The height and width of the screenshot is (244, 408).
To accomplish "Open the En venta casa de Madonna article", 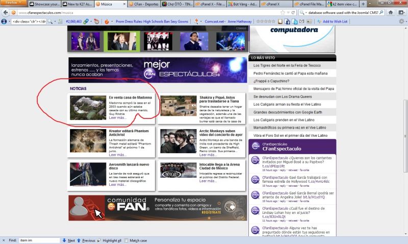I will (130, 97).
